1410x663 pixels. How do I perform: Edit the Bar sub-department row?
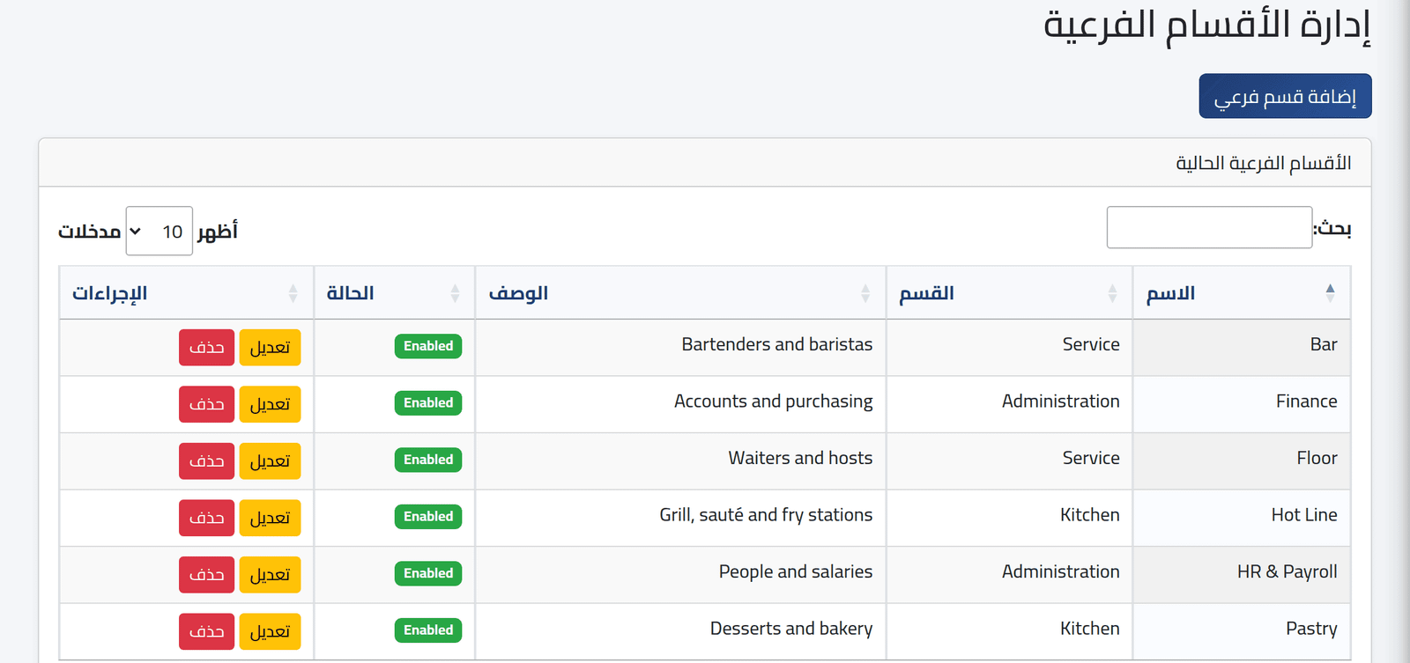270,348
